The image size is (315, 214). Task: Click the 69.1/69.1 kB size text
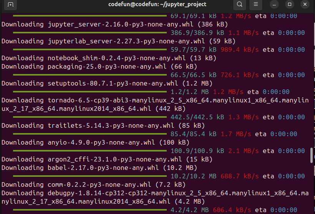pyautogui.click(x=193, y=16)
